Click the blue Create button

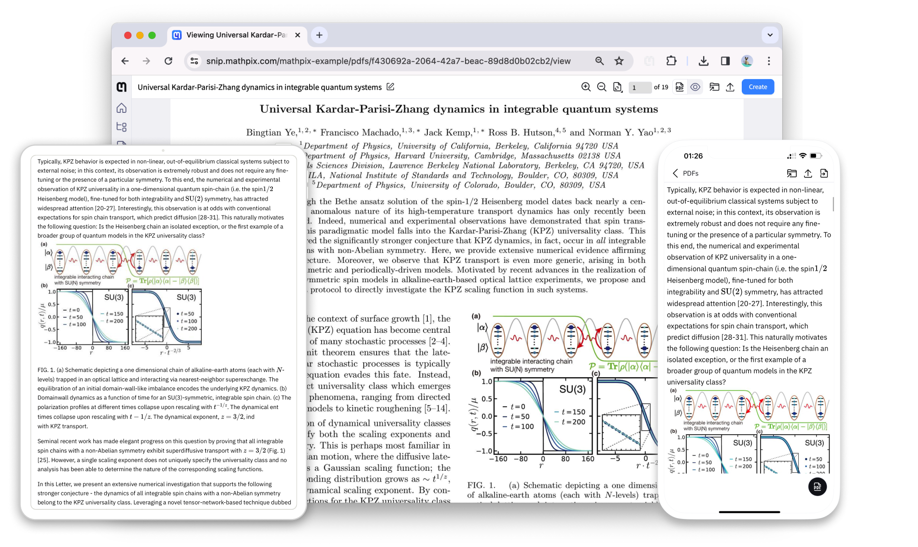click(x=758, y=87)
